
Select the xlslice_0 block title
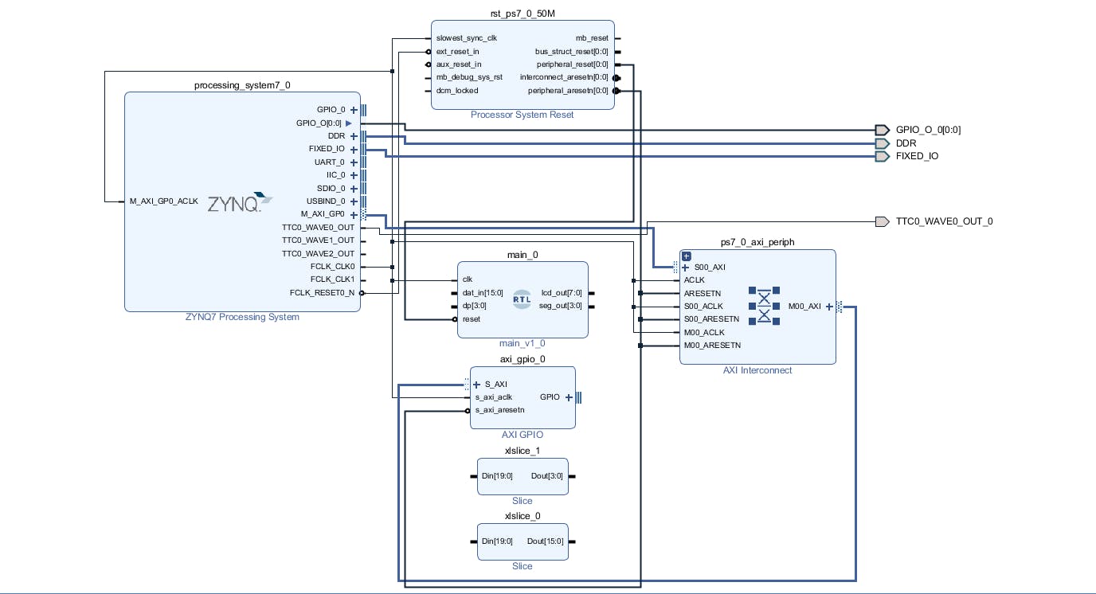tap(523, 516)
